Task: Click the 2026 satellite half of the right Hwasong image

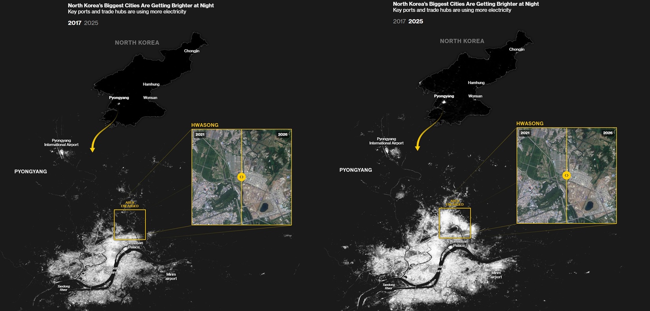Action: point(592,175)
